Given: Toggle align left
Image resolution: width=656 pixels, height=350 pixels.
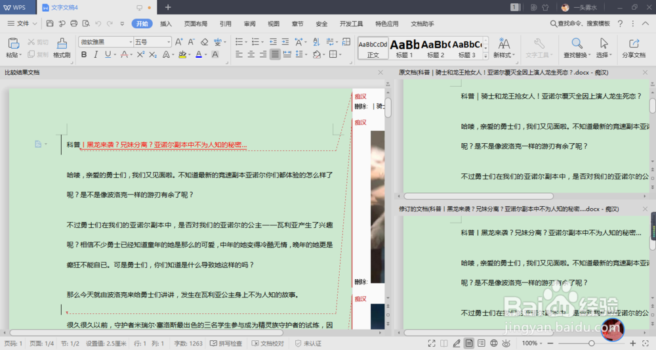Looking at the screenshot, I should tap(239, 55).
